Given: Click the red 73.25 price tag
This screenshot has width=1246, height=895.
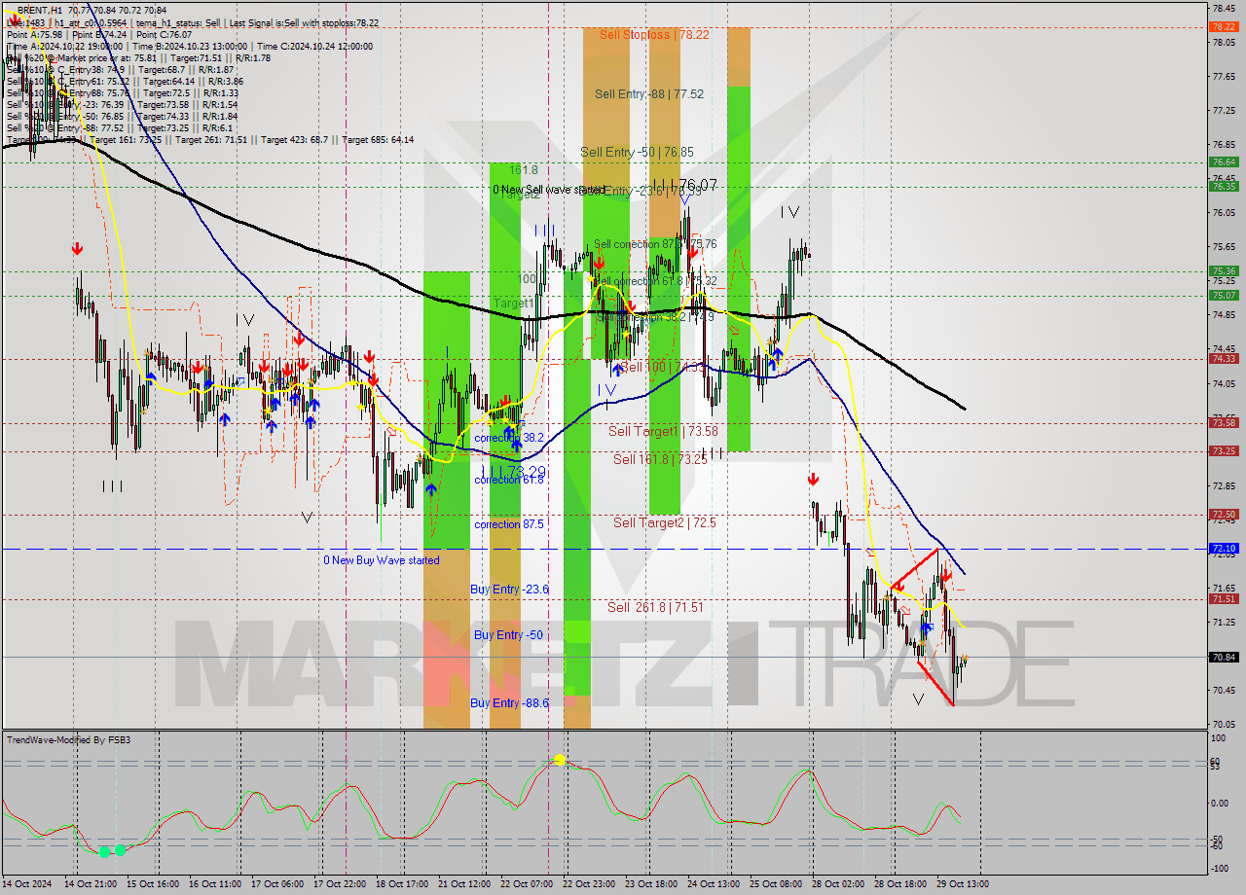Looking at the screenshot, I should pos(1224,451).
